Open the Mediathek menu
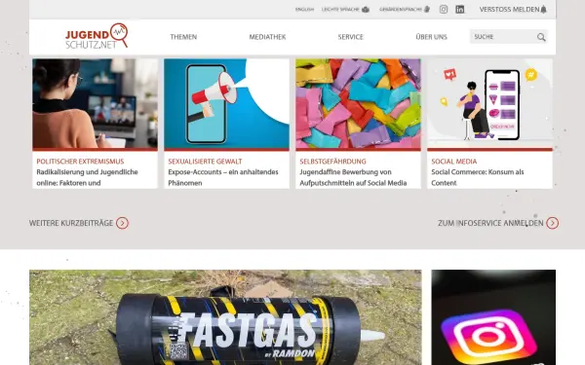 click(x=267, y=37)
